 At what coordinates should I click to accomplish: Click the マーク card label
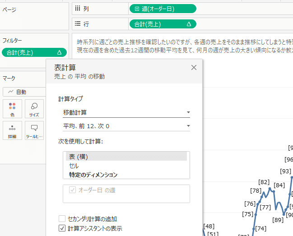(x=9, y=78)
